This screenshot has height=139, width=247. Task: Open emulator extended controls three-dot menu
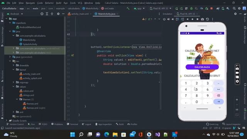point(213,19)
